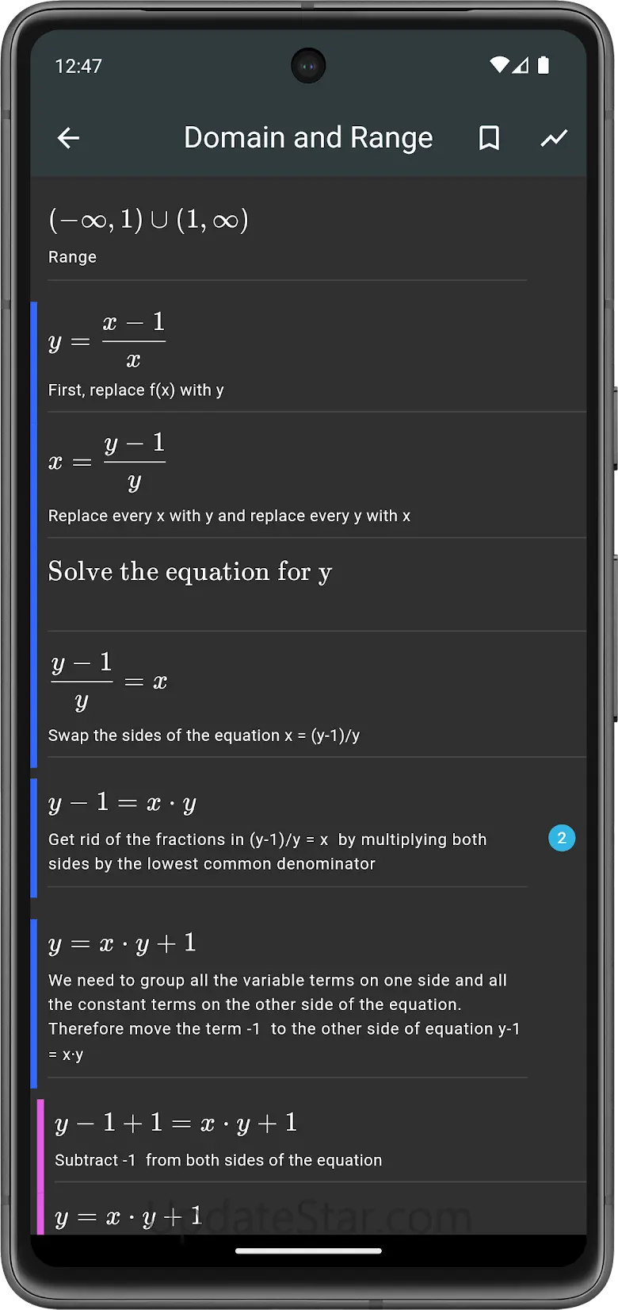Tap the cellular signal icon

pyautogui.click(x=521, y=65)
